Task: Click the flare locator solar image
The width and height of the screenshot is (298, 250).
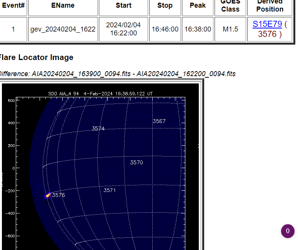Action: (x=100, y=167)
